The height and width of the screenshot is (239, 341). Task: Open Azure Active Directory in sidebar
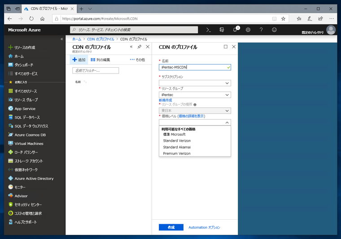point(35,178)
